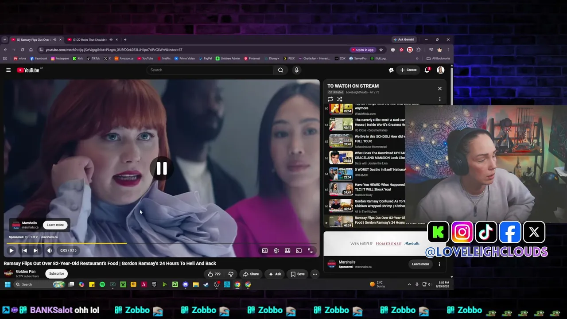The width and height of the screenshot is (567, 319).
Task: Dislike the Ramsay video
Action: coord(231,274)
